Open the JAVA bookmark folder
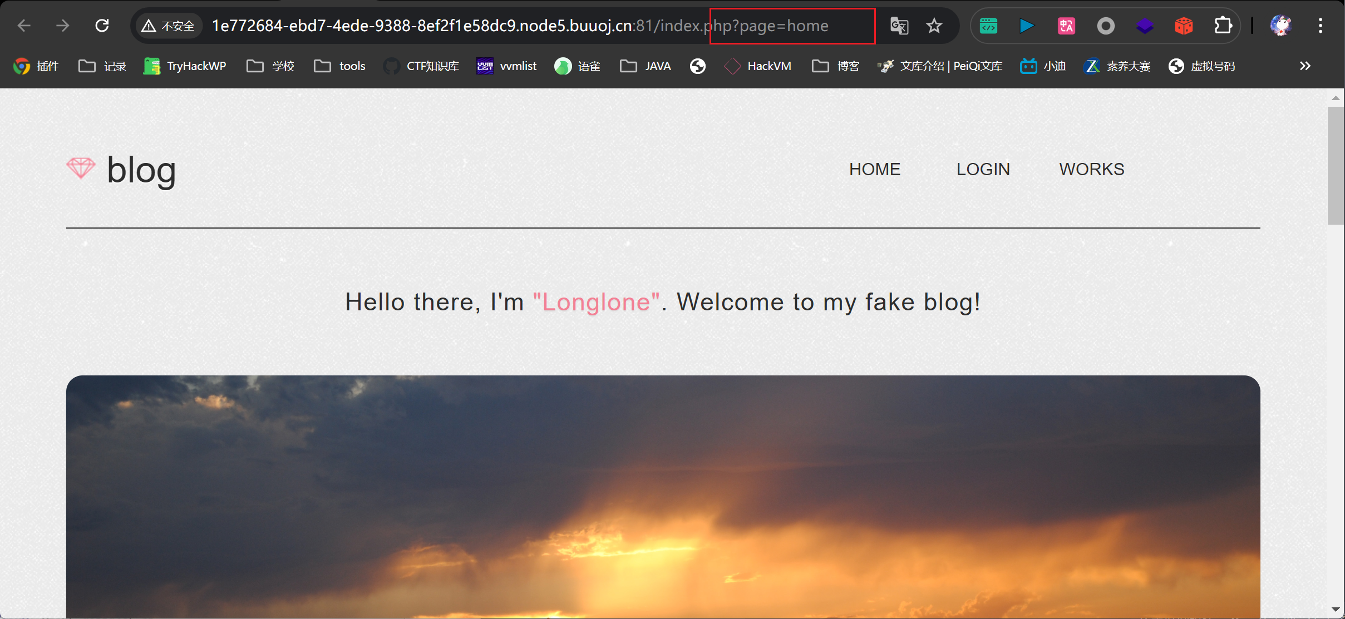This screenshot has height=619, width=1345. coord(646,66)
